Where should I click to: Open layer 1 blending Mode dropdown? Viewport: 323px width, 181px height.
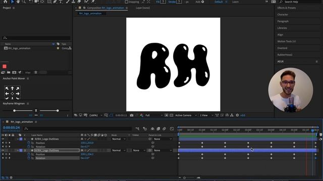(x=119, y=139)
